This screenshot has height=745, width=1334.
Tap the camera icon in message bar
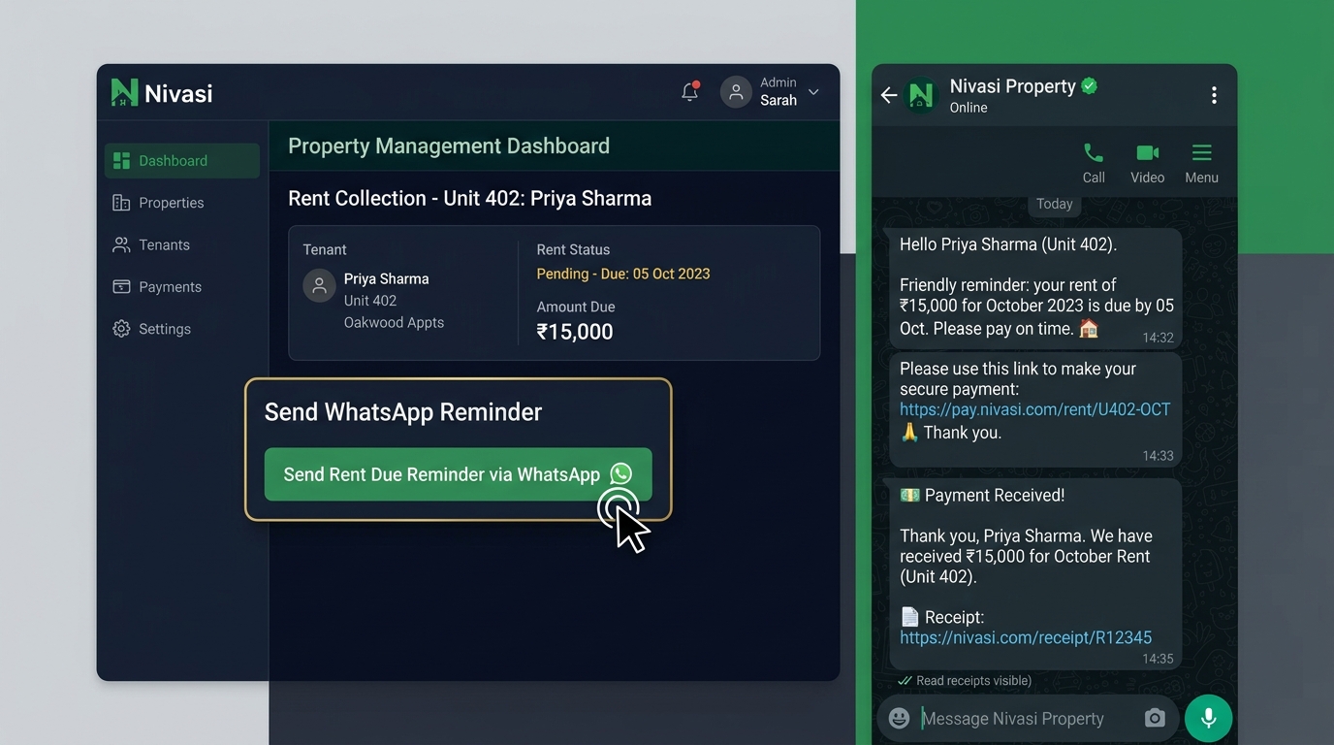click(1155, 718)
